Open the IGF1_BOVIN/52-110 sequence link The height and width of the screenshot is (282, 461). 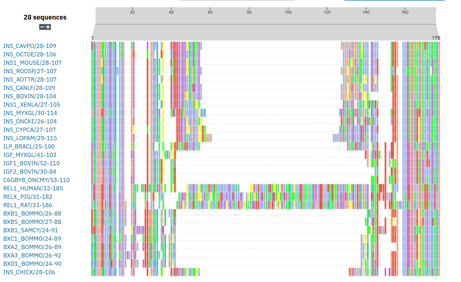[31, 163]
